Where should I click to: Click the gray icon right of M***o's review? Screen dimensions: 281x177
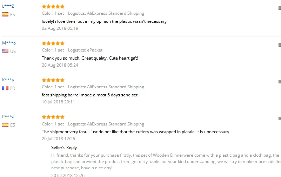pyautogui.click(x=280, y=45)
